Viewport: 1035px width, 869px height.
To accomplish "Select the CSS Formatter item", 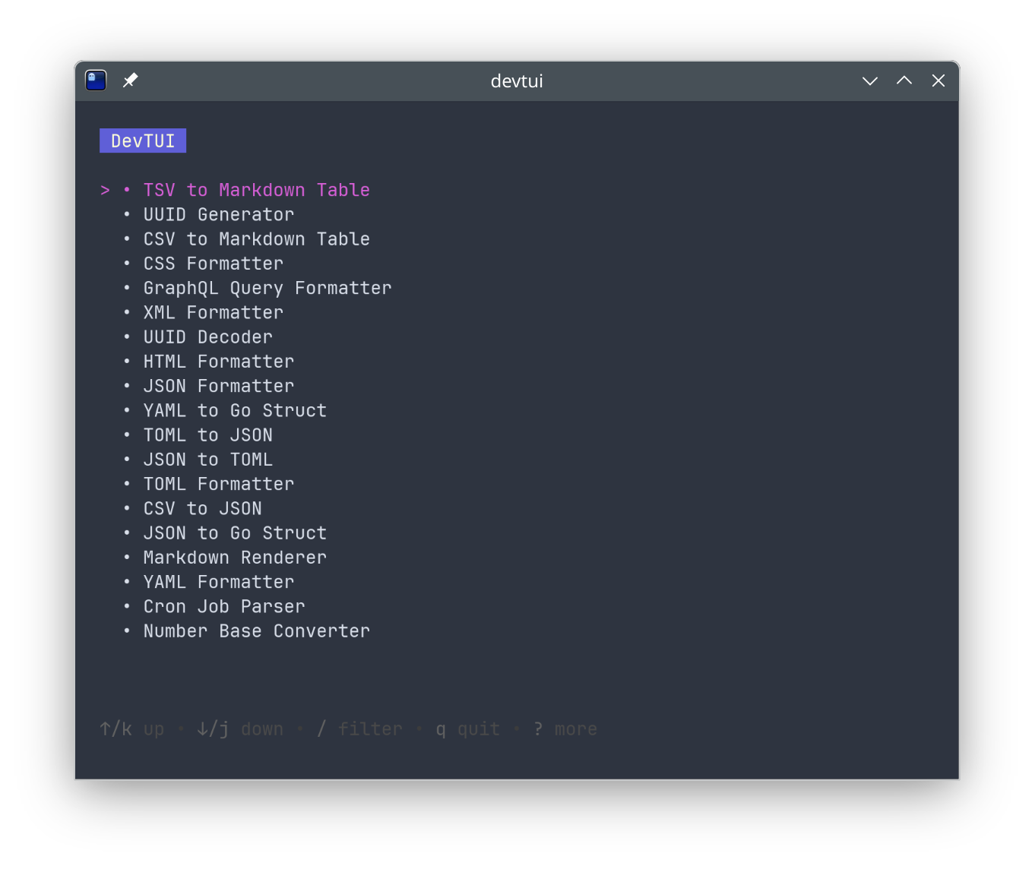I will click(213, 264).
